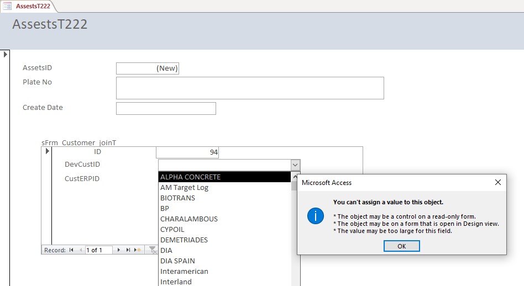Click the Create Date text box
This screenshot has height=286, width=524.
166,108
